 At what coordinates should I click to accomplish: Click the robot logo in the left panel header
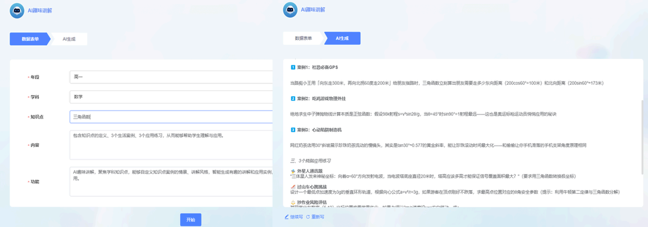point(17,10)
